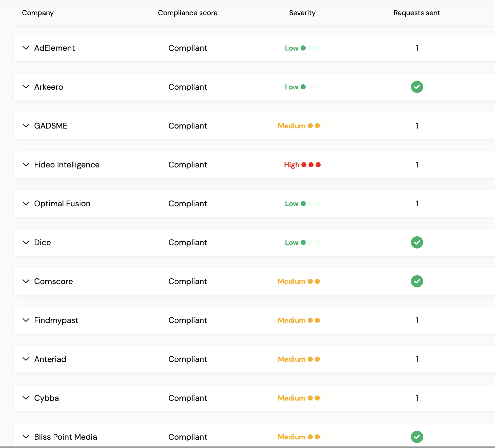
Task: Expand the Fideo Intelligence row chevron
Action: (26, 165)
